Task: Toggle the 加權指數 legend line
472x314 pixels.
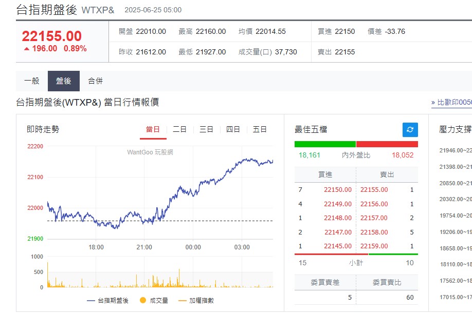Action: pyautogui.click(x=183, y=301)
